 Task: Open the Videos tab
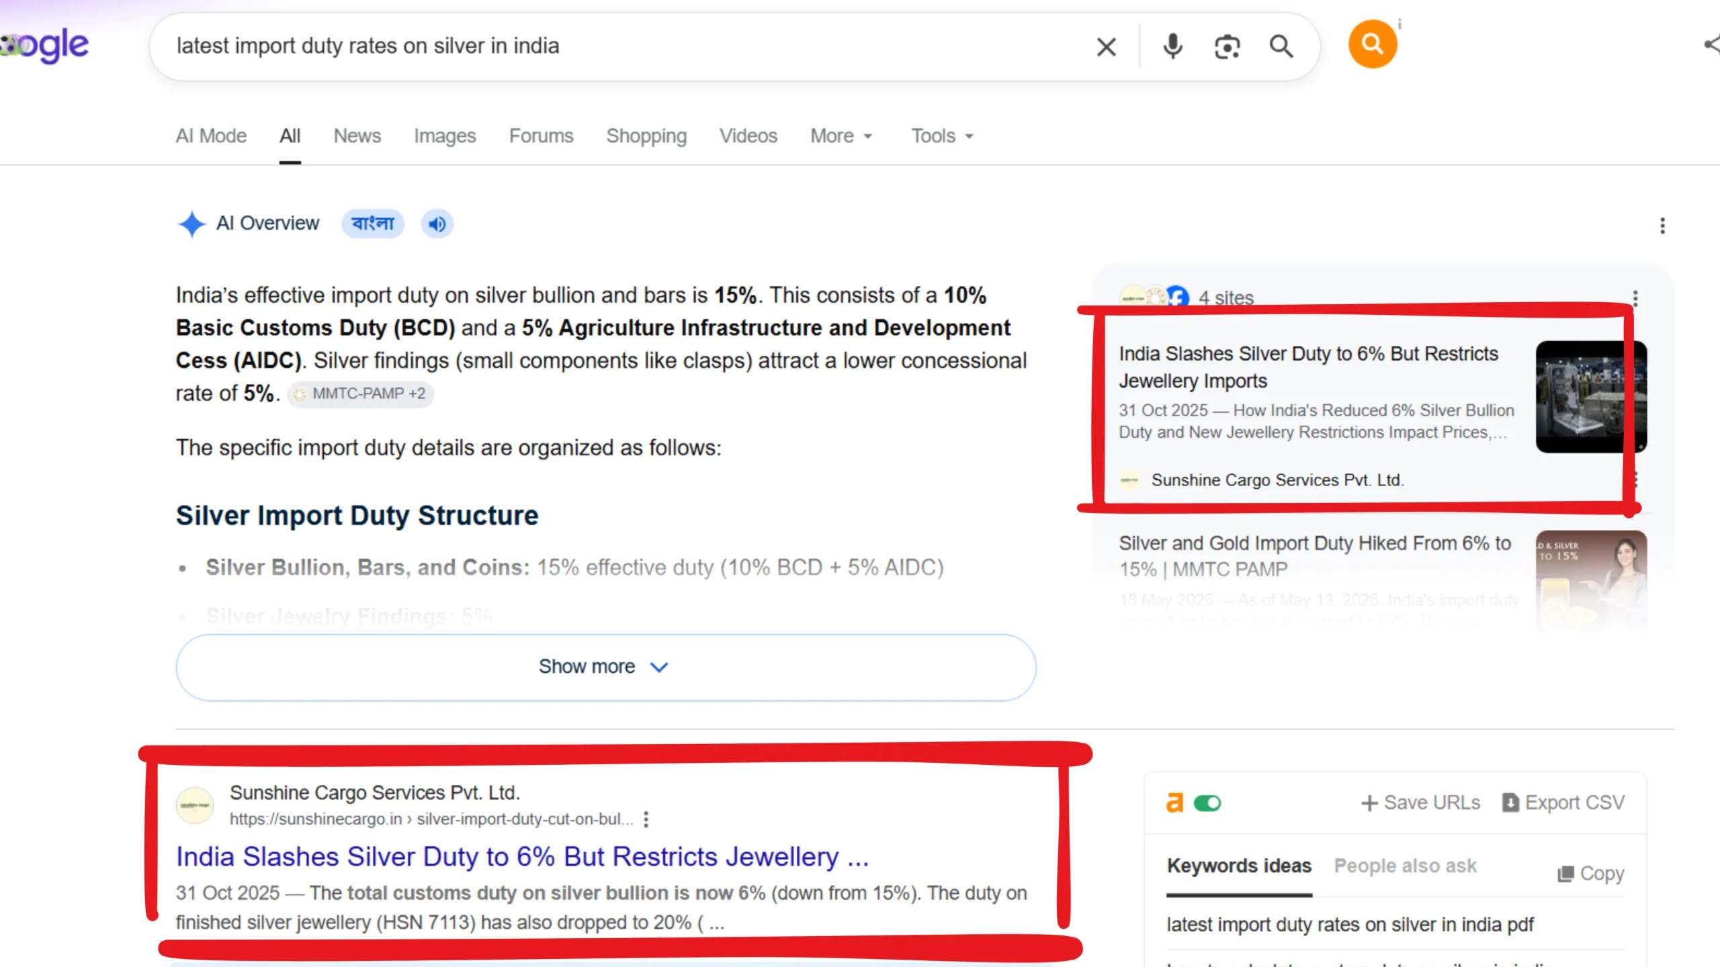point(748,136)
